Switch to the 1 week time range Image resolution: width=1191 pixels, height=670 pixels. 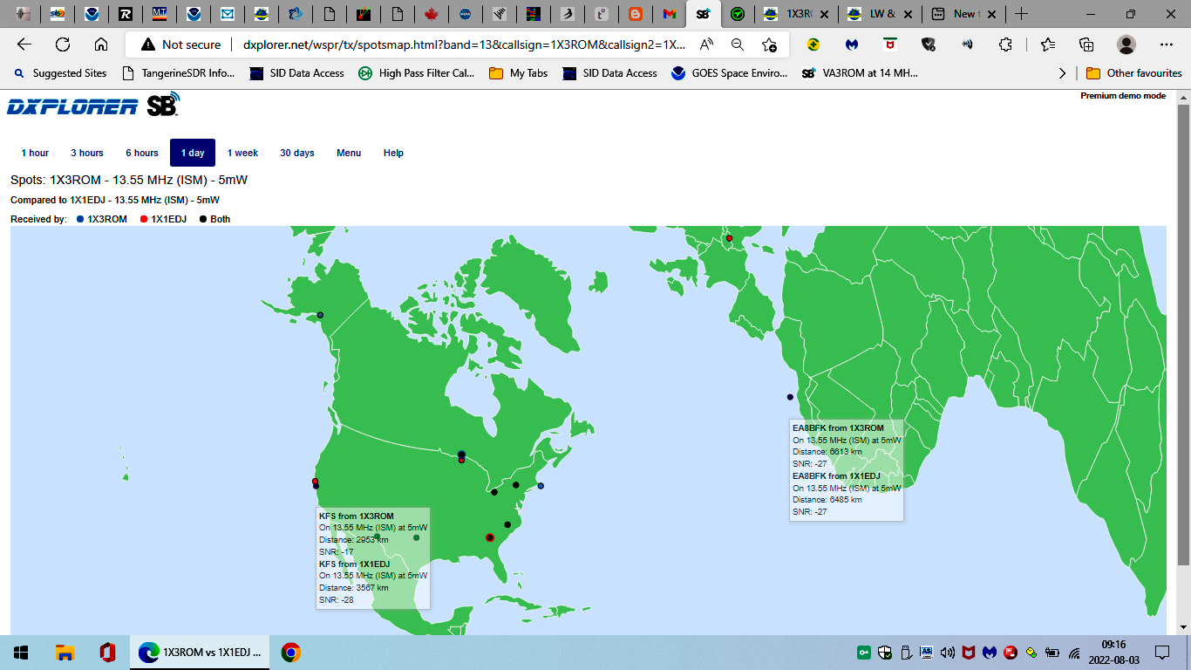(x=242, y=153)
